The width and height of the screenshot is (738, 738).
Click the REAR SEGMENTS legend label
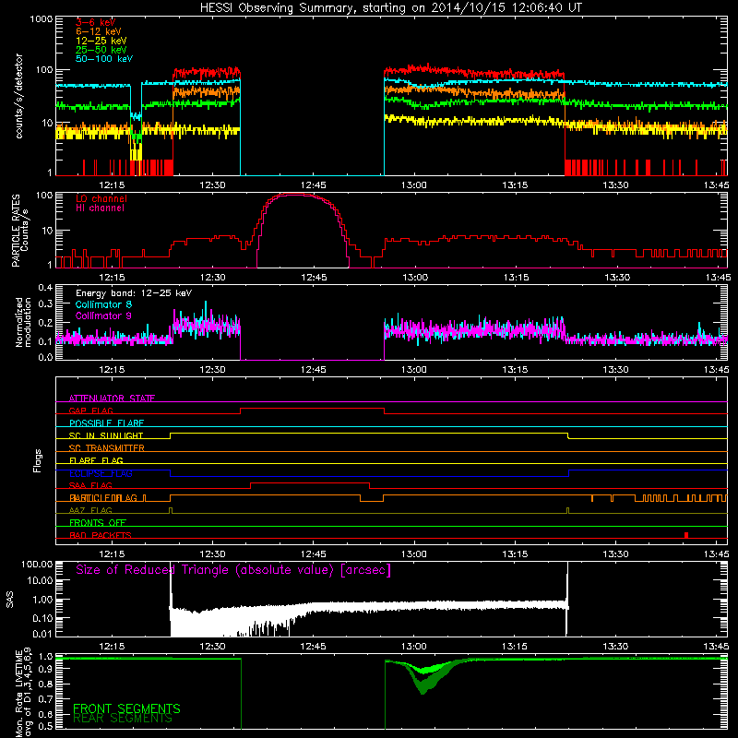[x=123, y=719]
